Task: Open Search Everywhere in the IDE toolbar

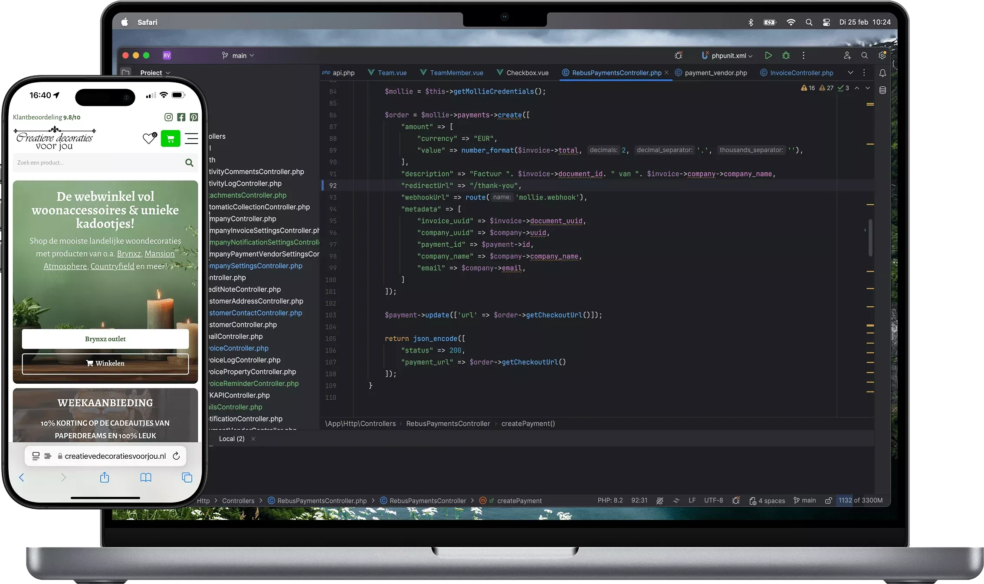Action: (864, 55)
